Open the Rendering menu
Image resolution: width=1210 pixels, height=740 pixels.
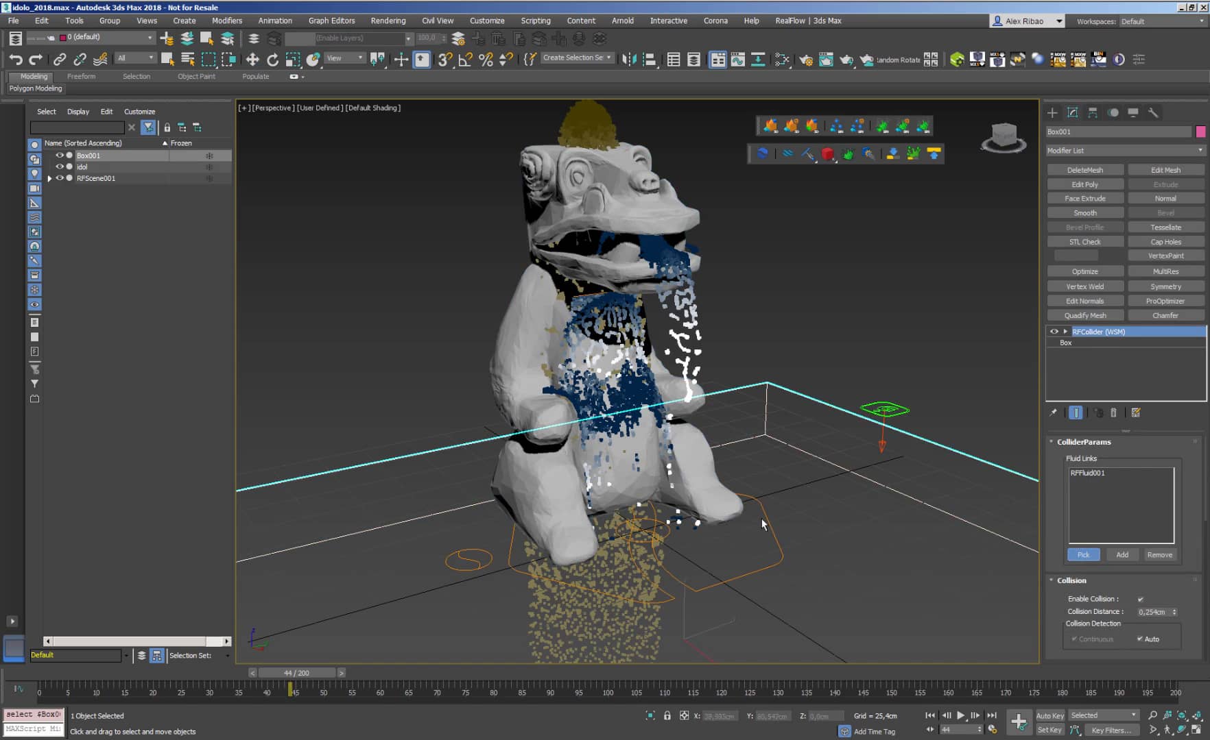click(388, 21)
